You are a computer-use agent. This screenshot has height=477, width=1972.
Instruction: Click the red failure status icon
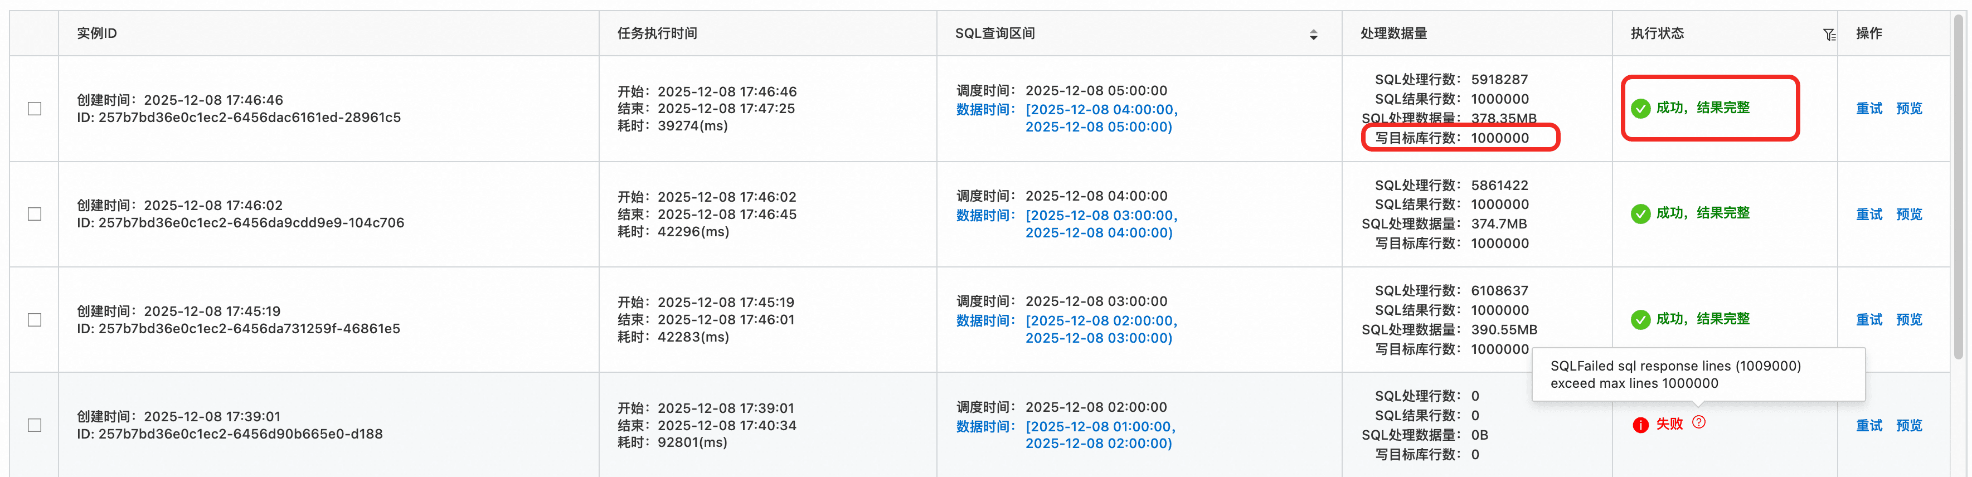tap(1640, 425)
